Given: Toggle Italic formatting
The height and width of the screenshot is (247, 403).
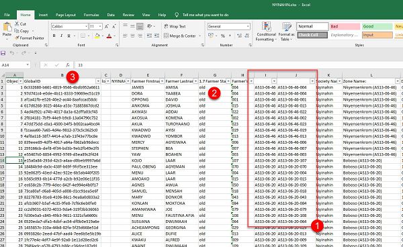Looking at the screenshot, I should click(61, 36).
